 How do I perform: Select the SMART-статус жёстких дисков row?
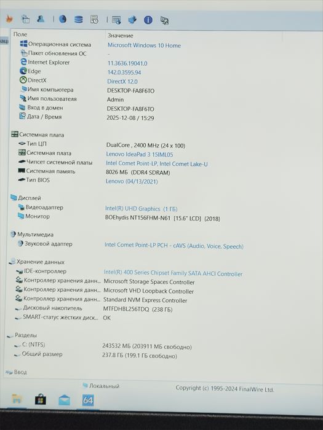[x=60, y=318]
